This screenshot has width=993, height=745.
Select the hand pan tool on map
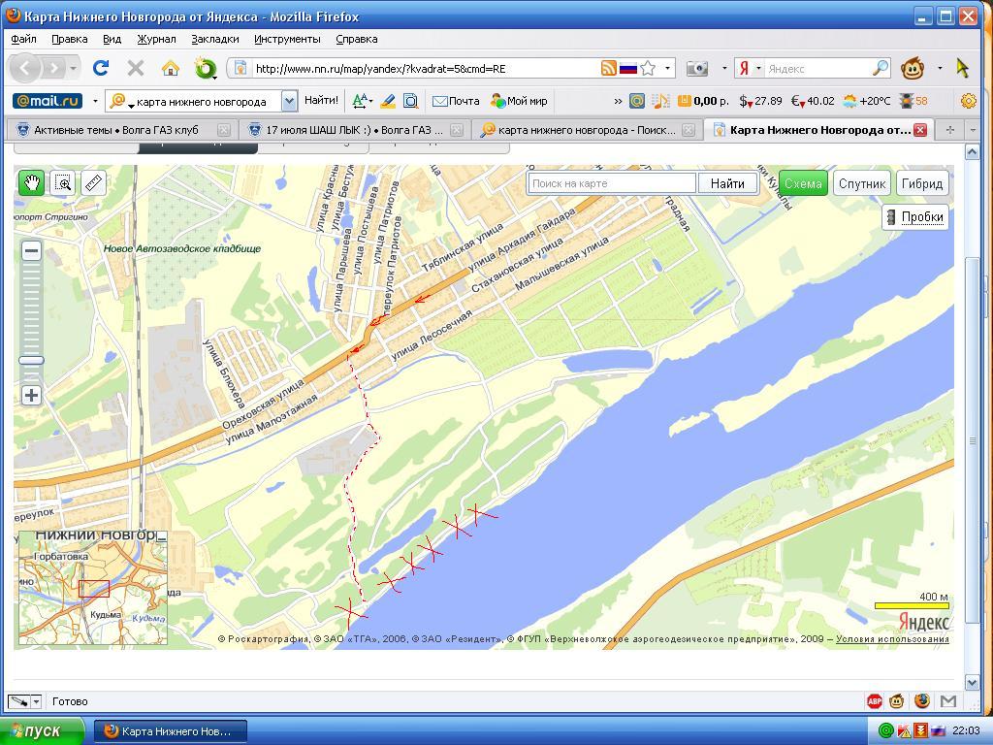click(x=31, y=182)
